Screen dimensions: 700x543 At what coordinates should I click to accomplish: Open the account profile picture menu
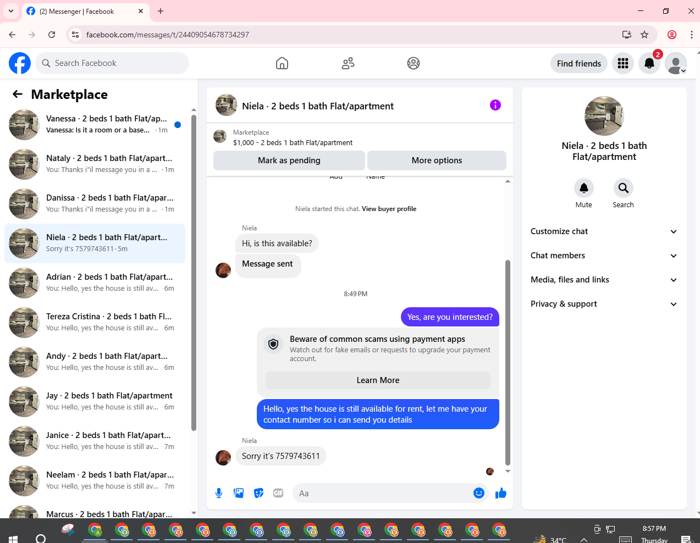coord(676,63)
